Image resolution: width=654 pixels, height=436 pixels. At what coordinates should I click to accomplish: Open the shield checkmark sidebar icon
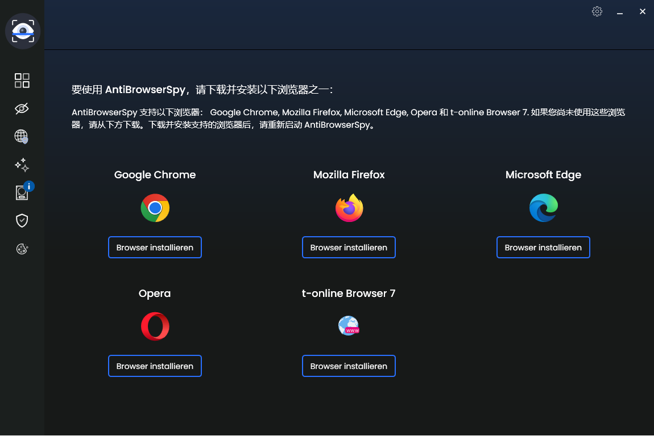click(x=22, y=221)
